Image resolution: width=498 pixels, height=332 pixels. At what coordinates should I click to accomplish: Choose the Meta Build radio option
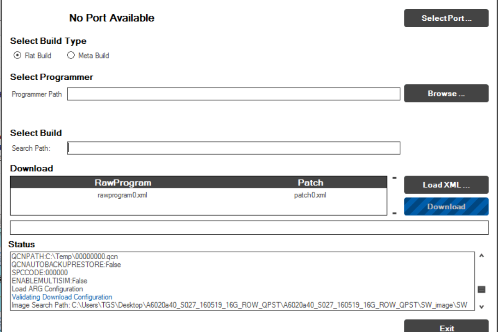point(71,55)
